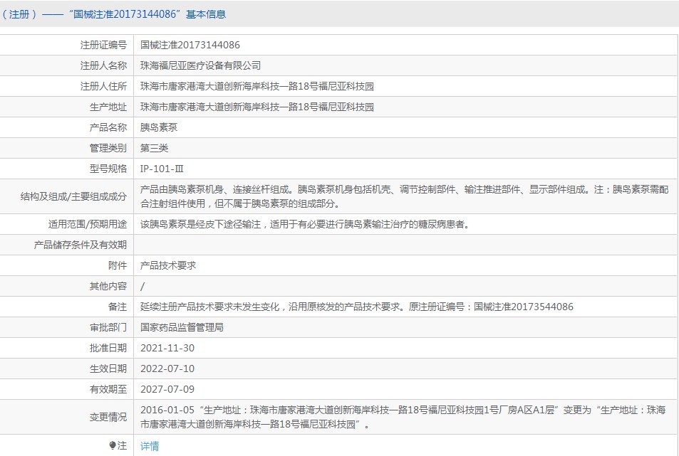Click the 有效期至 value 2027-07-09
The width and height of the screenshot is (679, 456).
tap(167, 389)
